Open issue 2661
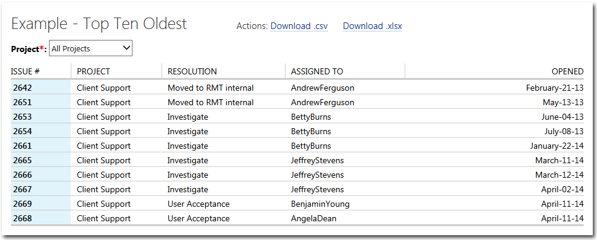 [22, 146]
